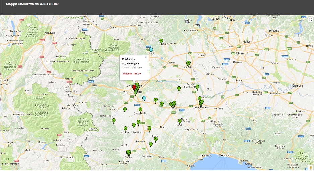Click green marker south of Fossano

point(151,145)
